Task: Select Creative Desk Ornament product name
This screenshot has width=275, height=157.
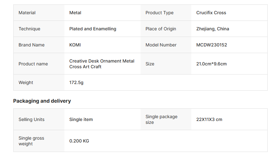Action: [102, 64]
